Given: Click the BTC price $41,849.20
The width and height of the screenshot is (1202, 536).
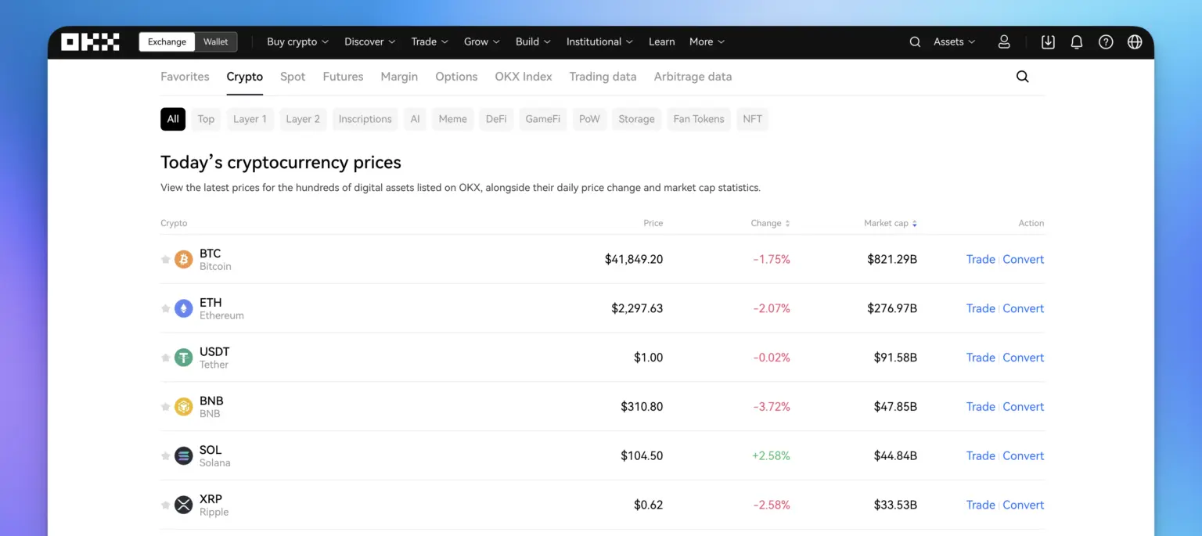Looking at the screenshot, I should tap(634, 259).
